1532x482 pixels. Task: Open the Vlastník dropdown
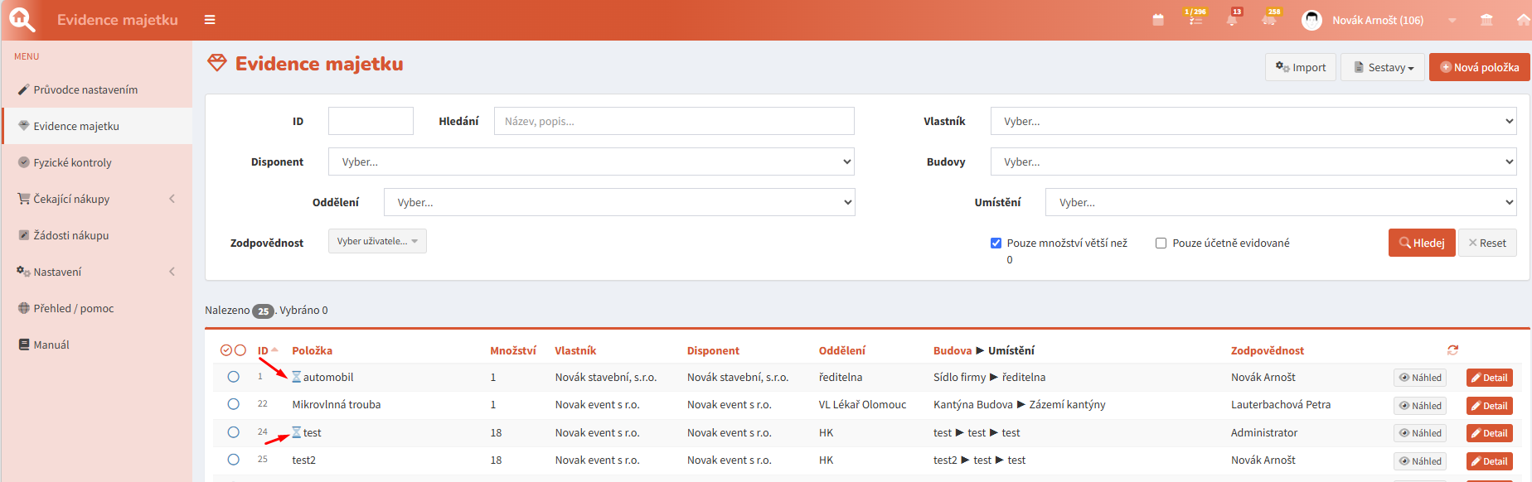click(1253, 121)
